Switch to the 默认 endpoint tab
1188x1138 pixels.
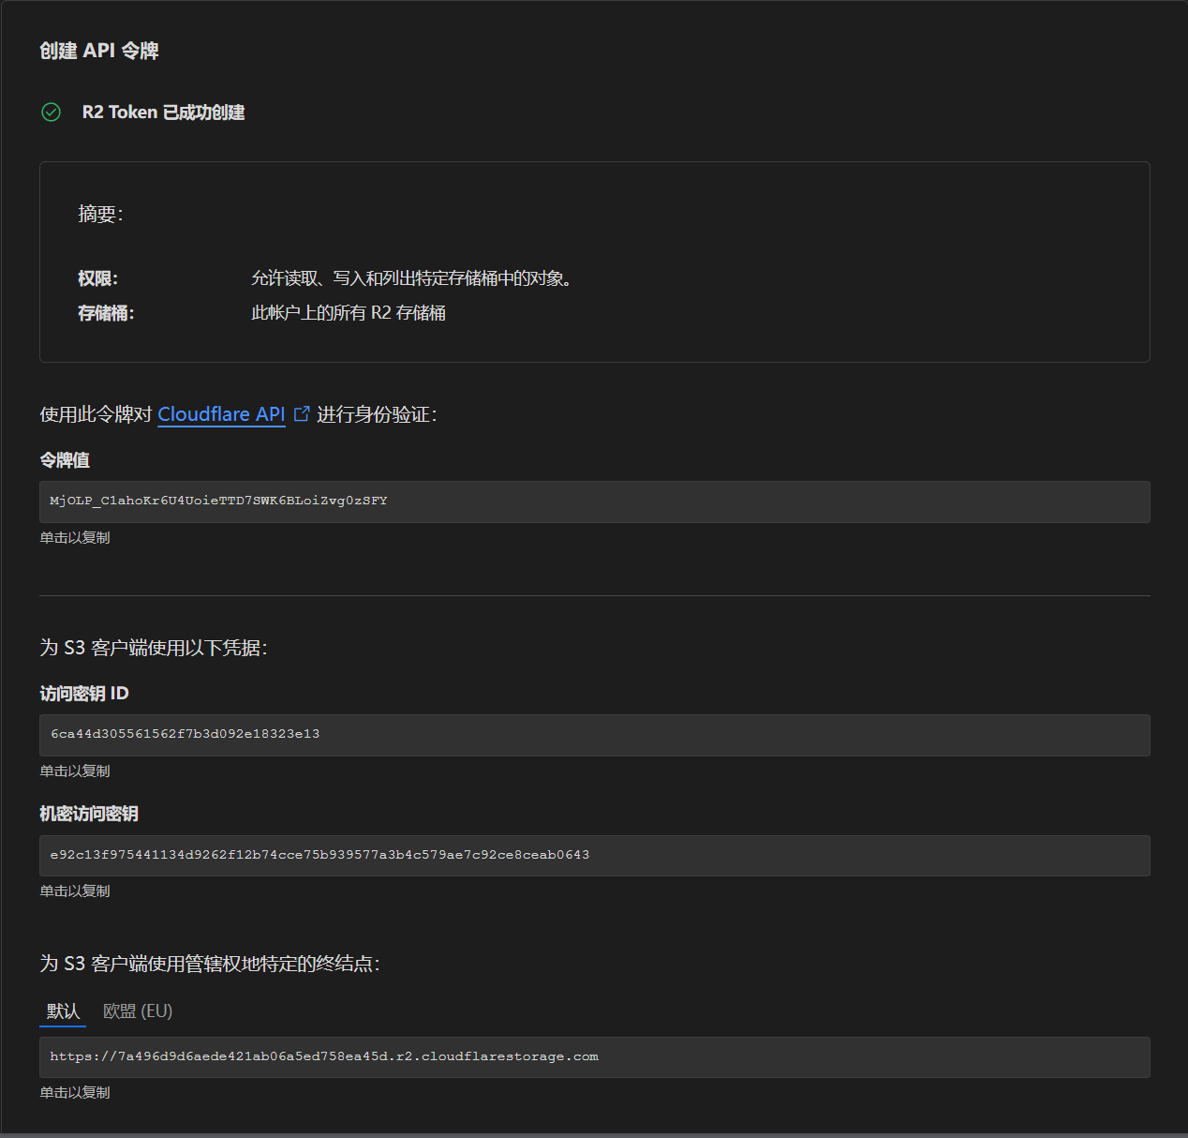point(63,1011)
